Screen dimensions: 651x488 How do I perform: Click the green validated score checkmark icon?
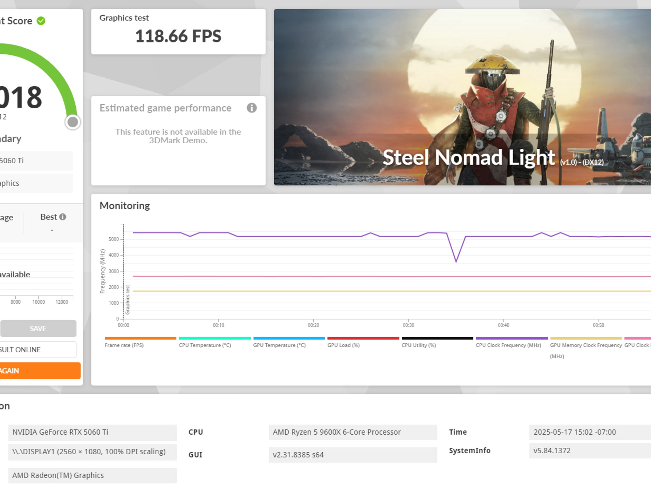tap(41, 21)
